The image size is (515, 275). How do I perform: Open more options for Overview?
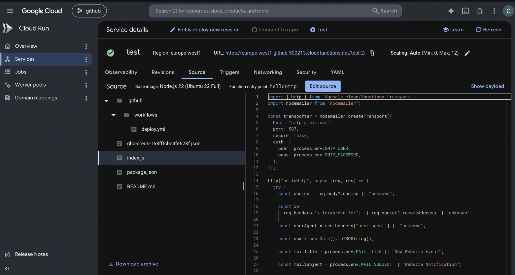coord(86,46)
